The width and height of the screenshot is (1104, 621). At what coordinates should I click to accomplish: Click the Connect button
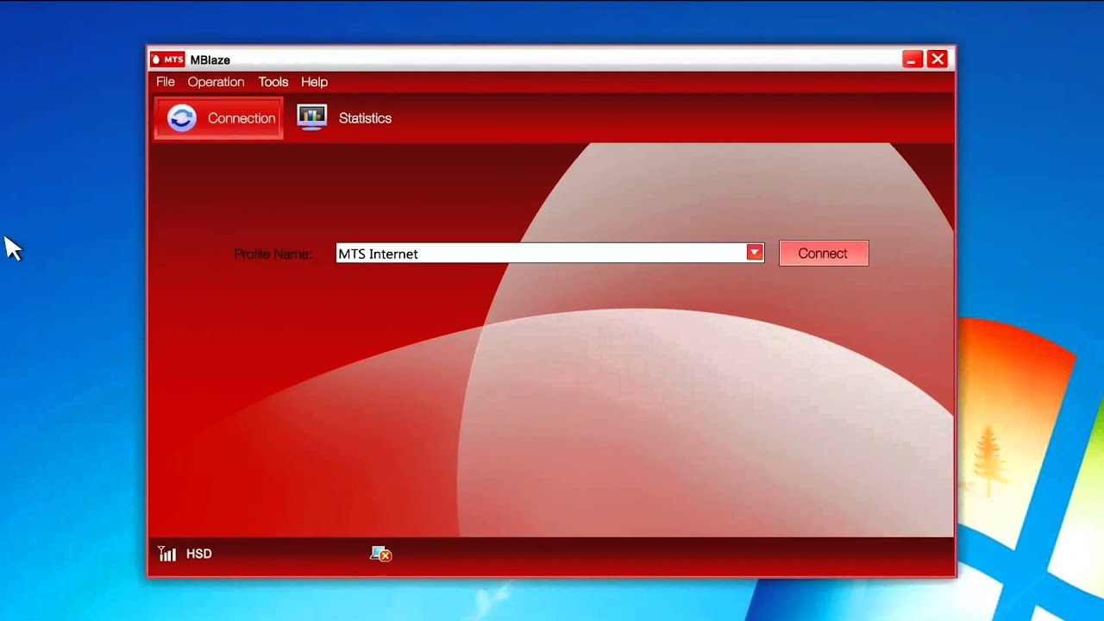(824, 254)
